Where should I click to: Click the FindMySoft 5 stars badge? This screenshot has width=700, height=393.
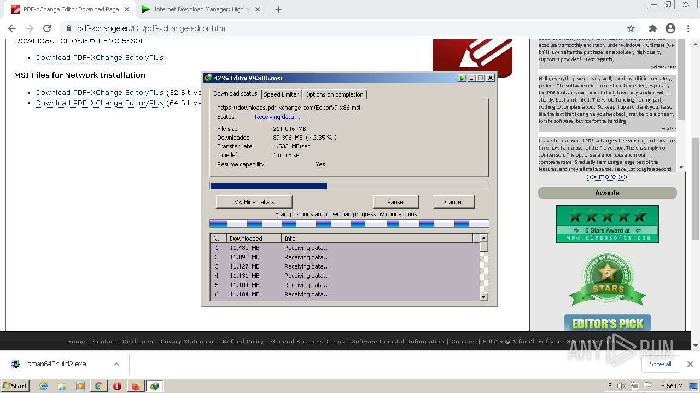tap(607, 279)
